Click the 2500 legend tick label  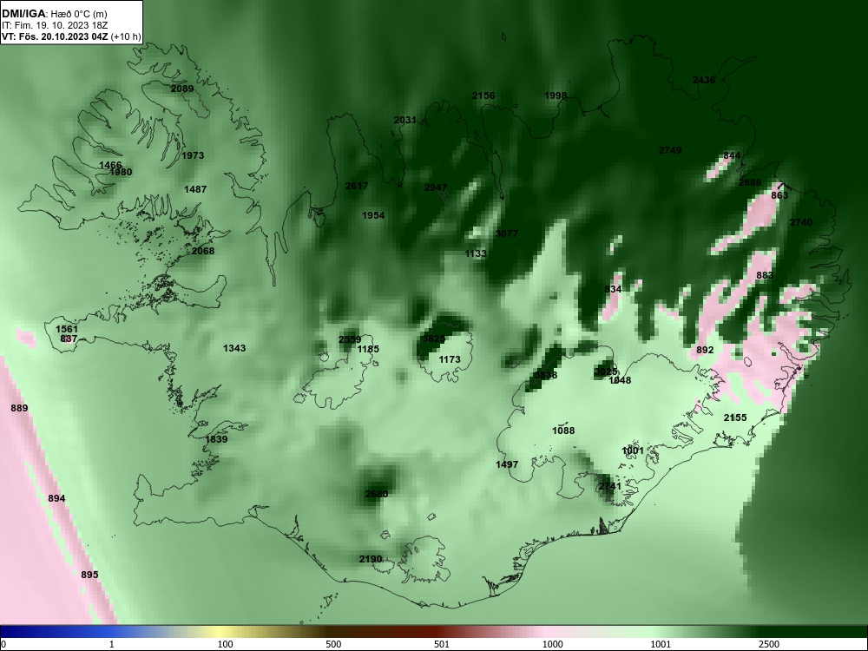[769, 644]
